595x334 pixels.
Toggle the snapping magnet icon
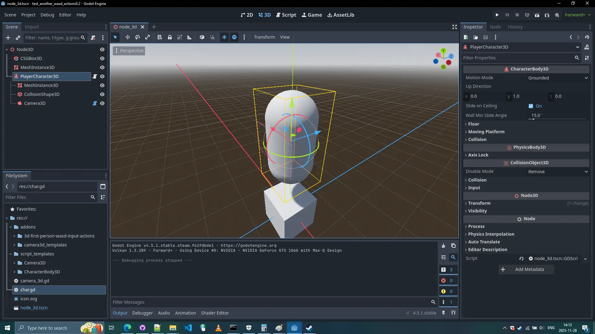[212, 37]
